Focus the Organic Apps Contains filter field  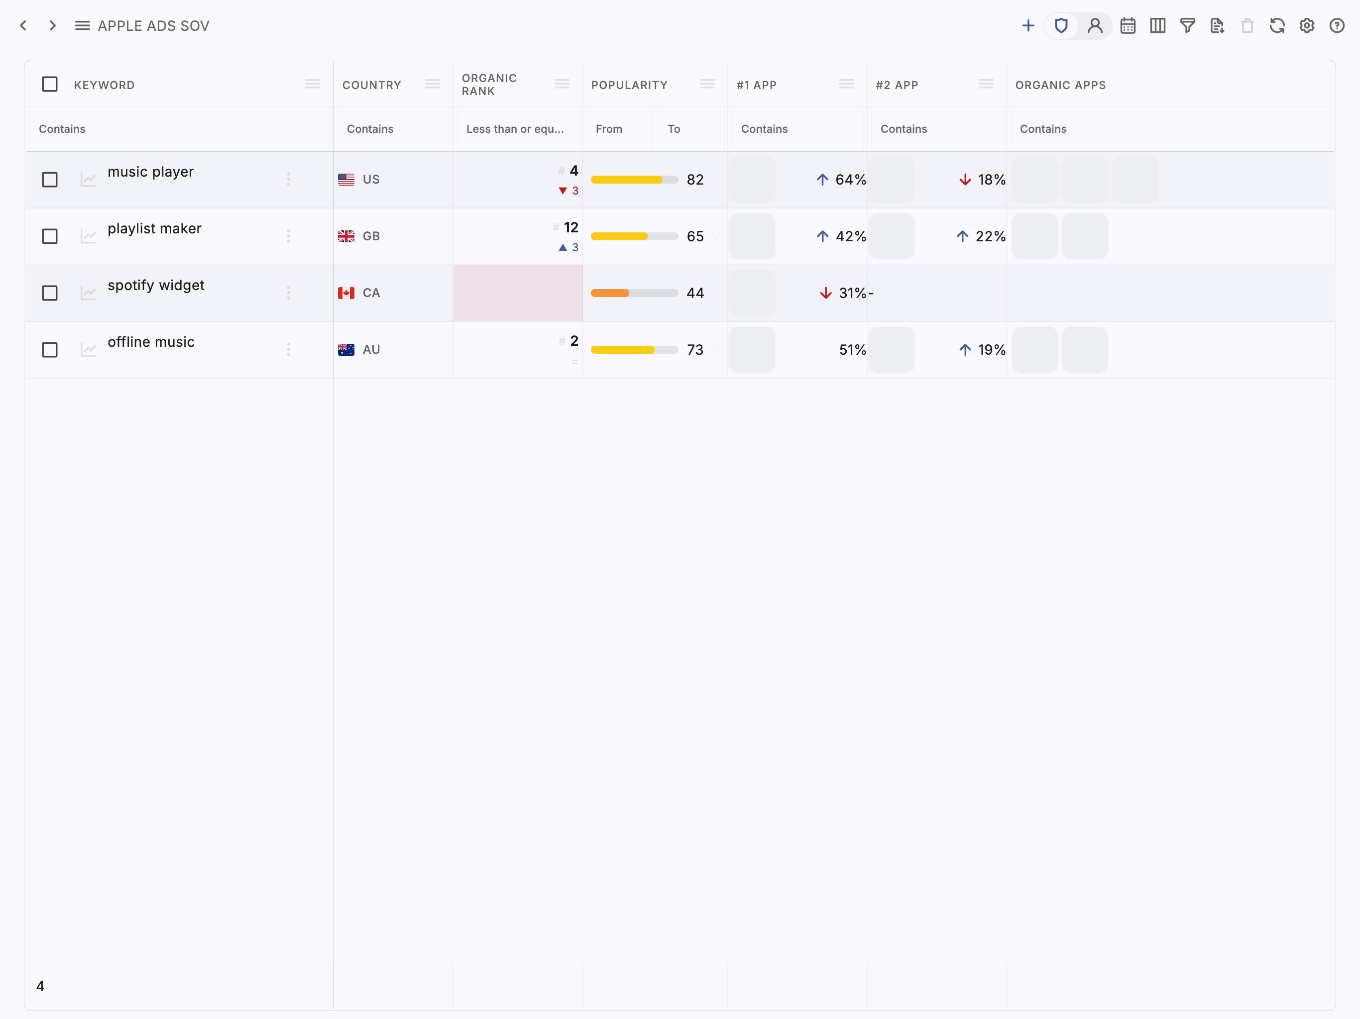point(1172,129)
